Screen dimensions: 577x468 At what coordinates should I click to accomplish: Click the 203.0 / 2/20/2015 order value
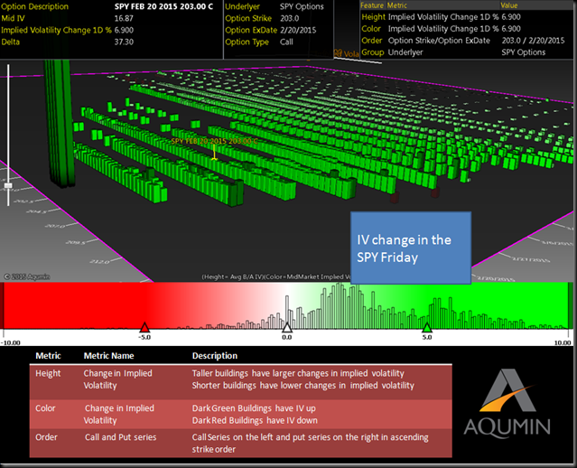click(533, 41)
